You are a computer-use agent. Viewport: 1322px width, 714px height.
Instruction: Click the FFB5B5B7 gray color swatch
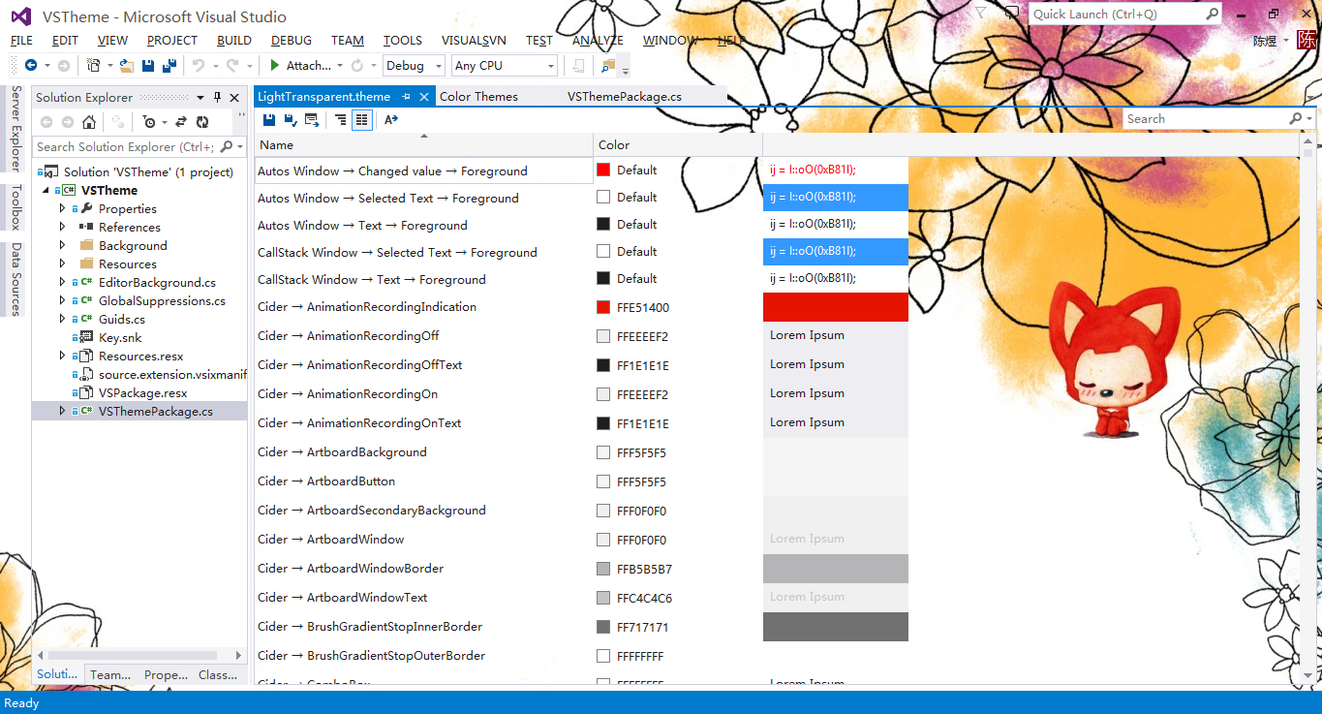pyautogui.click(x=603, y=569)
